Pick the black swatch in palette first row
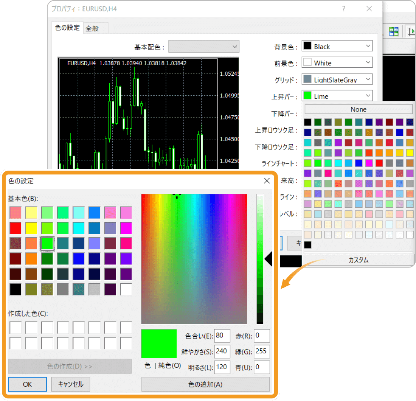Viewport: 416px width, 401px height. tap(307, 122)
